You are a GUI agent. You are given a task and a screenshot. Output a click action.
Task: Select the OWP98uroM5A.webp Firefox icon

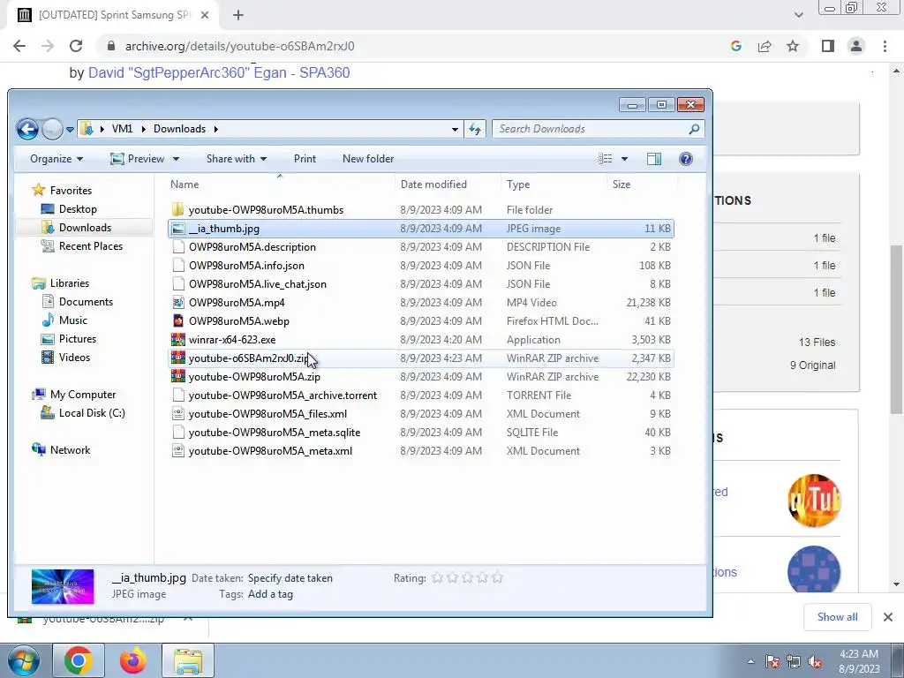tap(178, 321)
